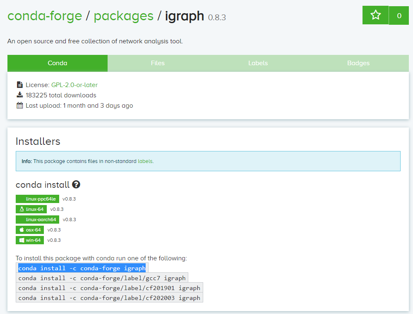
Task: Click the star count badge showing 0
Action: [399, 15]
